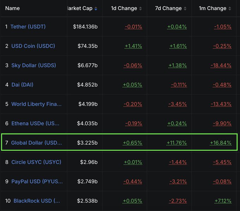The image size is (240, 211).
Task: Click Dai 1m change -0.48%
Action: tap(222, 85)
